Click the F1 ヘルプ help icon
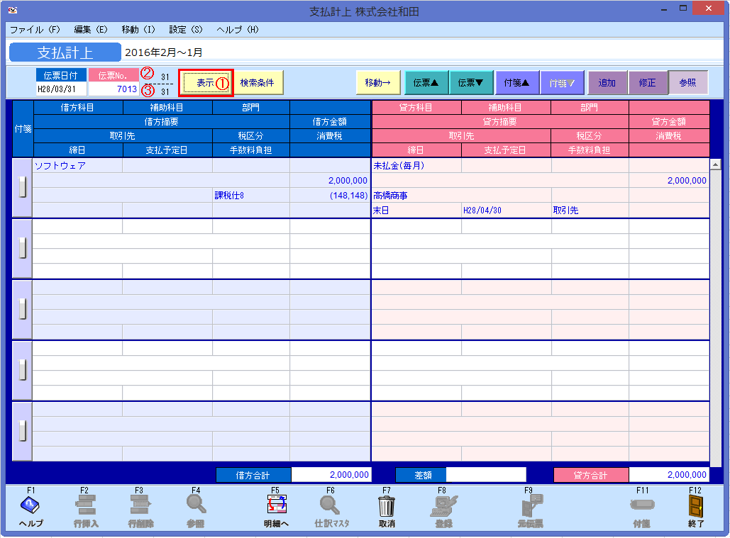This screenshot has width=730, height=538. pyautogui.click(x=30, y=505)
